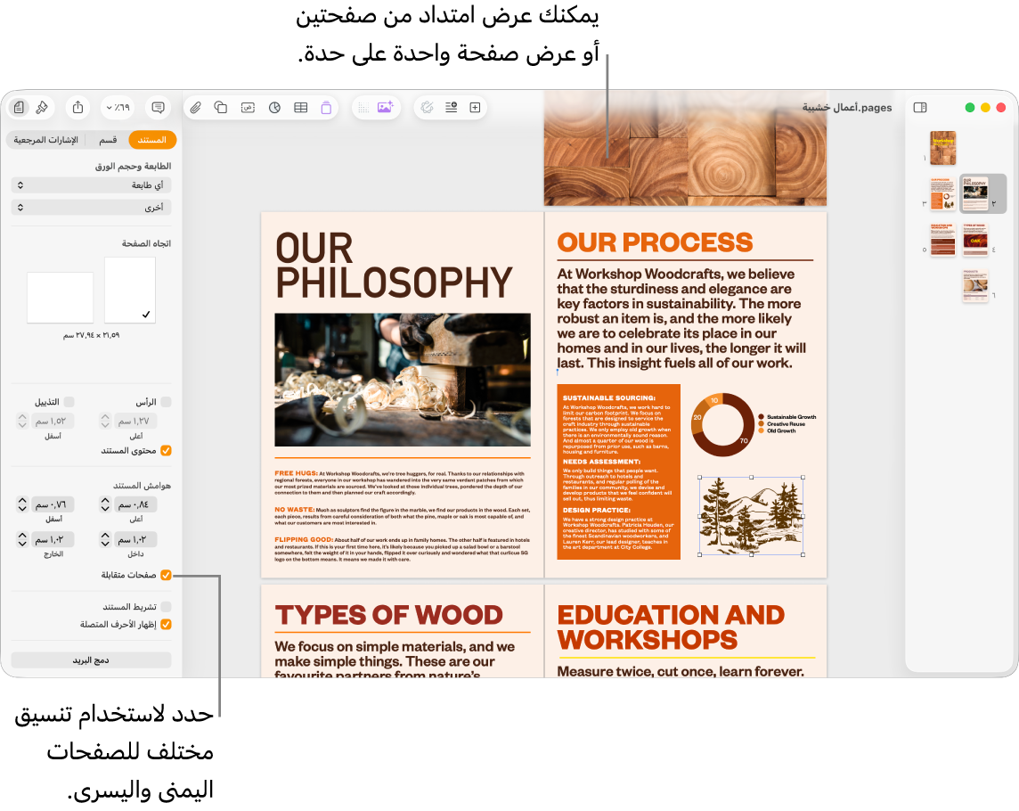Open the أي طابعة printer dropdown
This screenshot has height=811, width=1019.
(x=92, y=185)
